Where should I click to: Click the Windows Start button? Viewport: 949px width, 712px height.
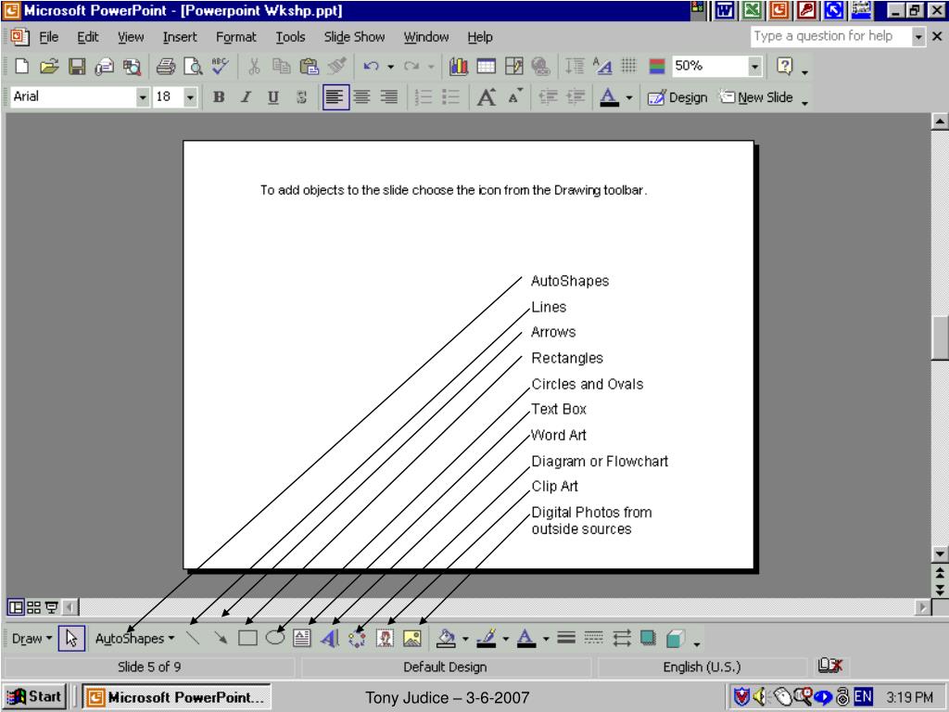tap(34, 697)
